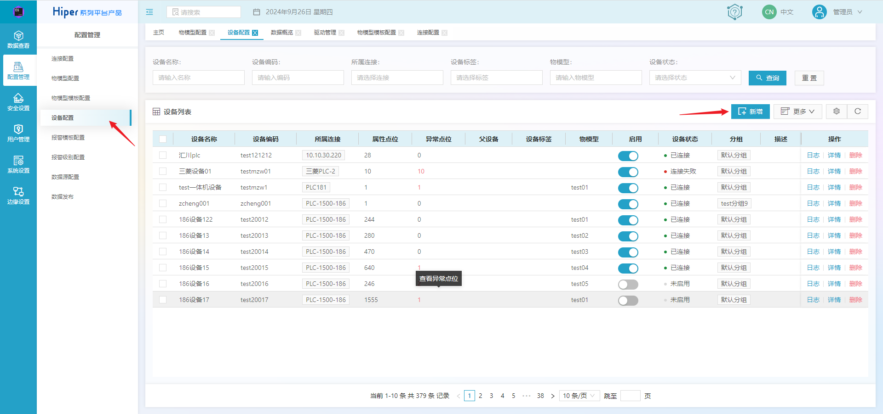Click the 新增 add device button

pos(751,112)
